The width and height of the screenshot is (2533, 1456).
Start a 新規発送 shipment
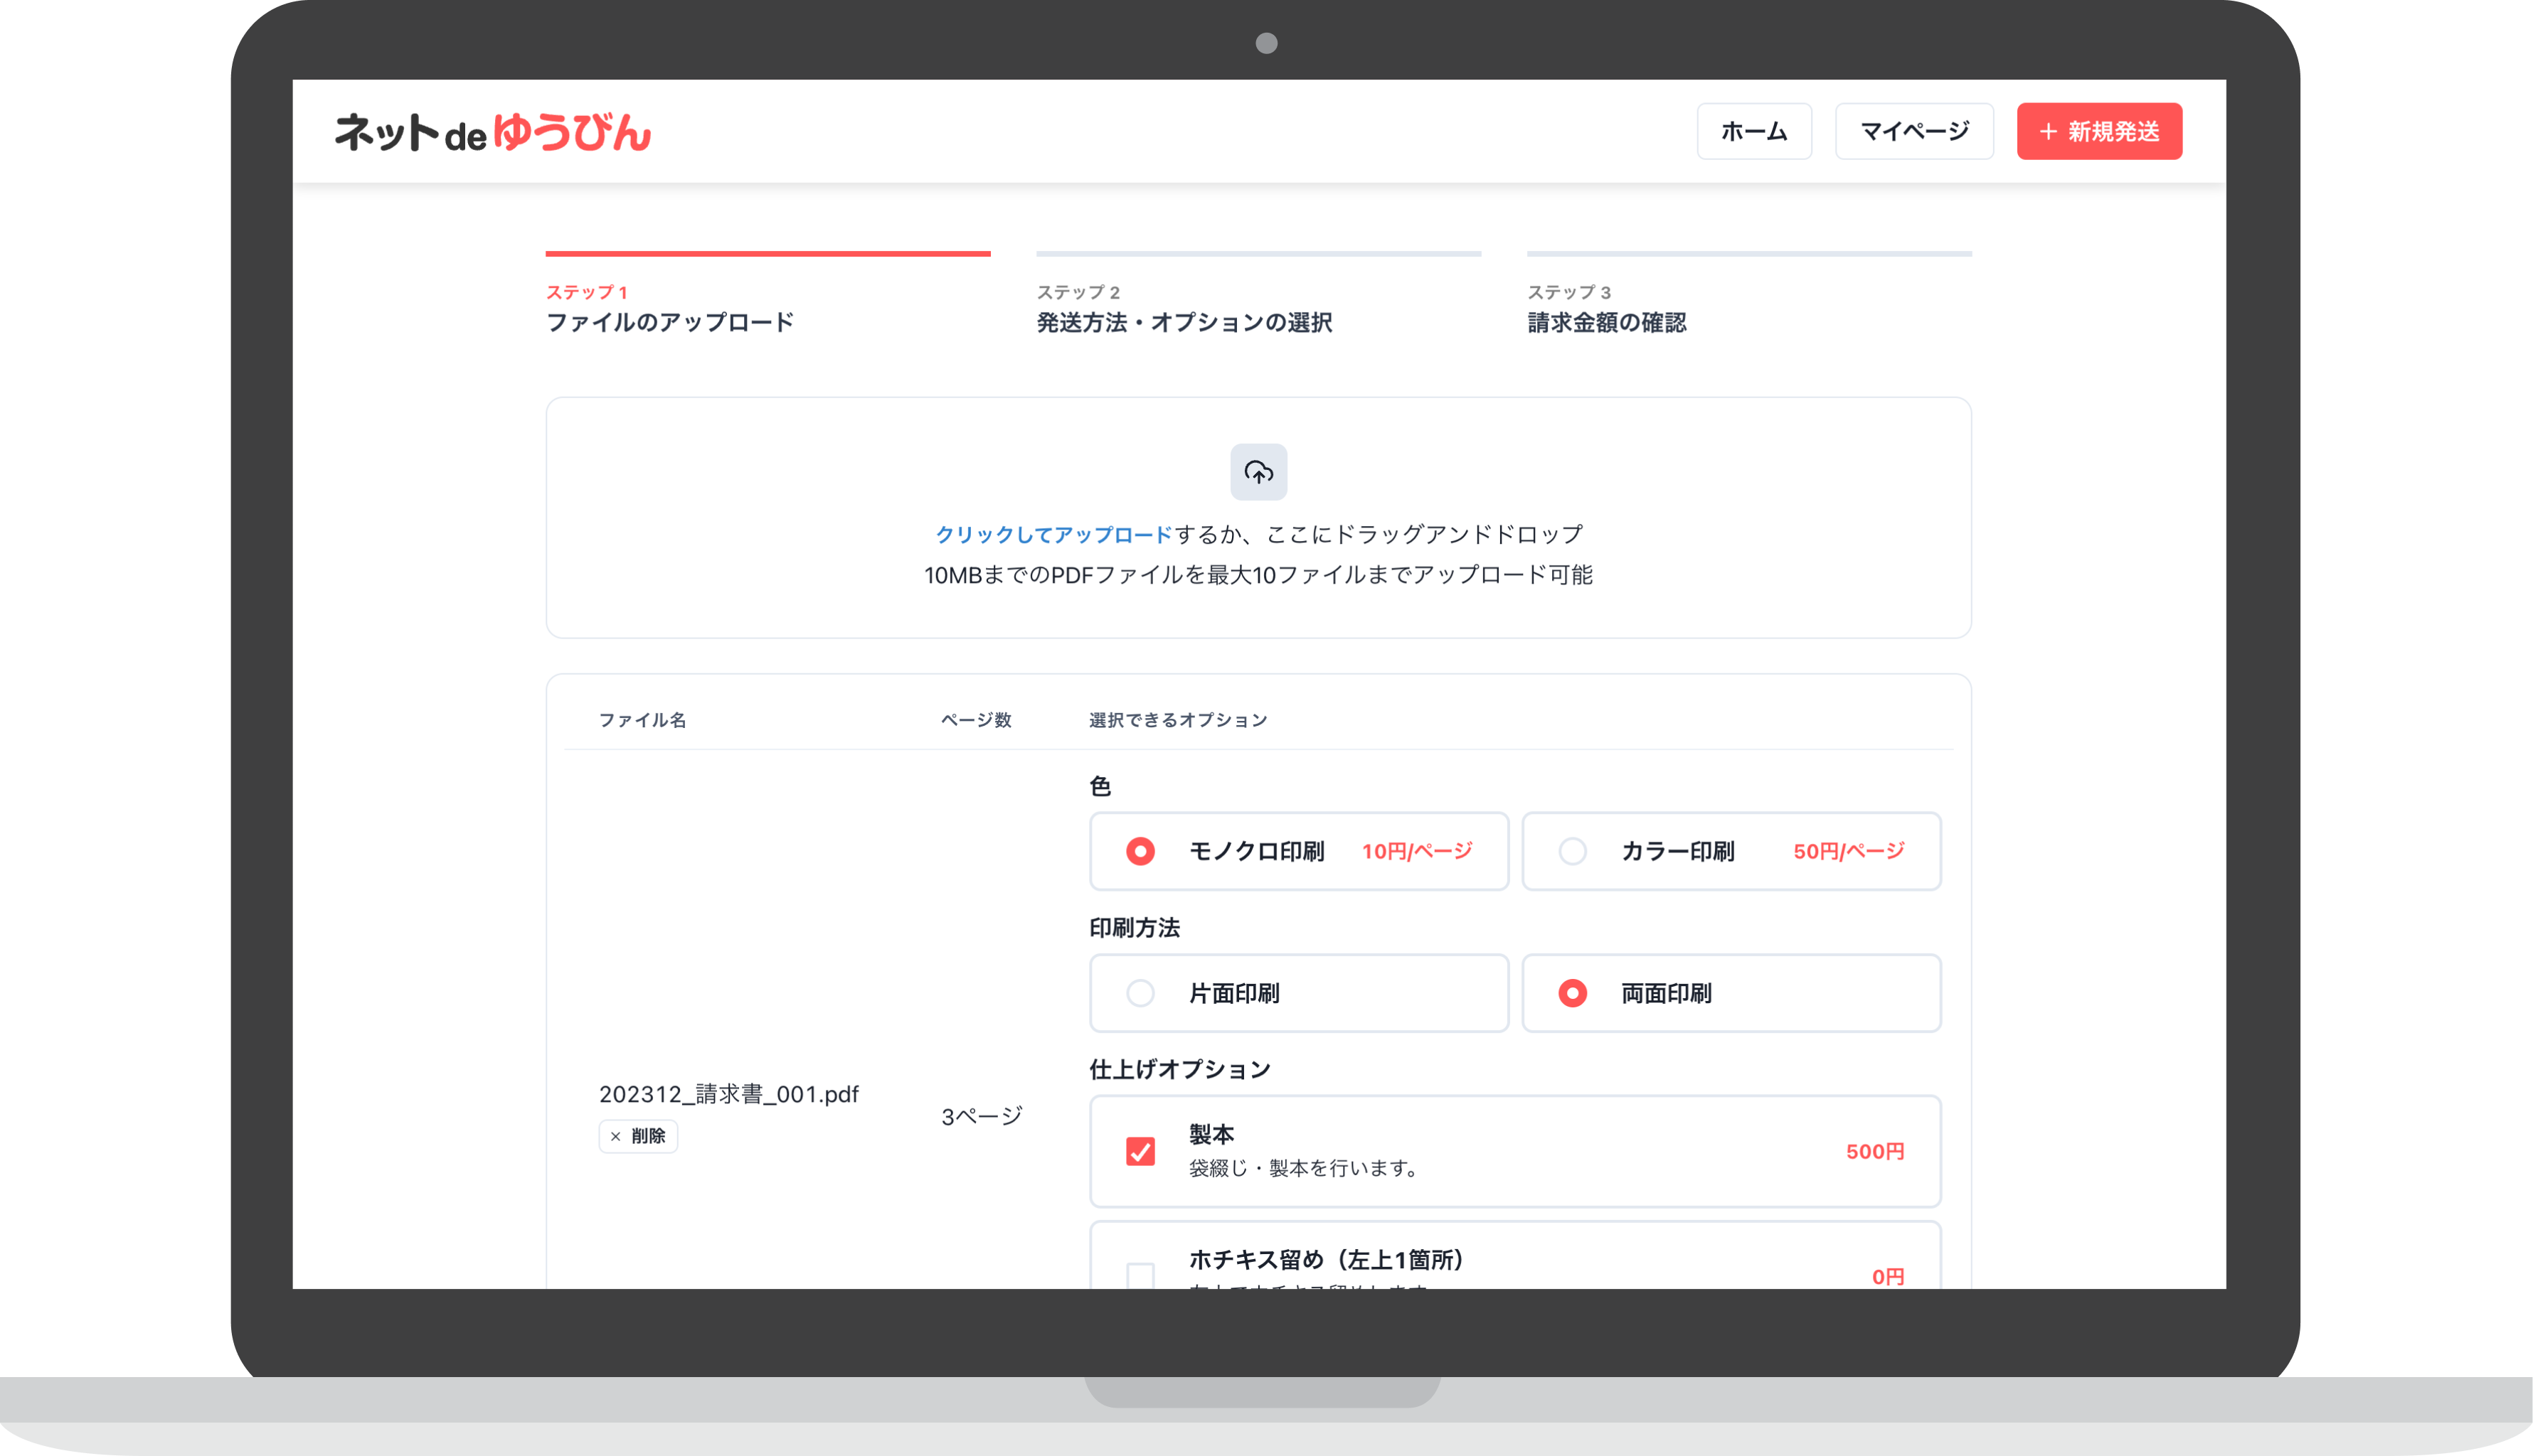click(x=2099, y=131)
